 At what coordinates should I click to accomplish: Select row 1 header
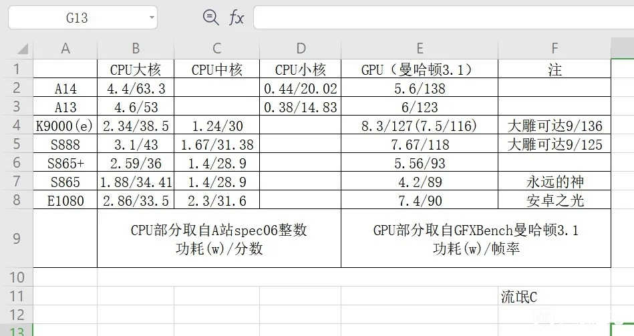17,69
